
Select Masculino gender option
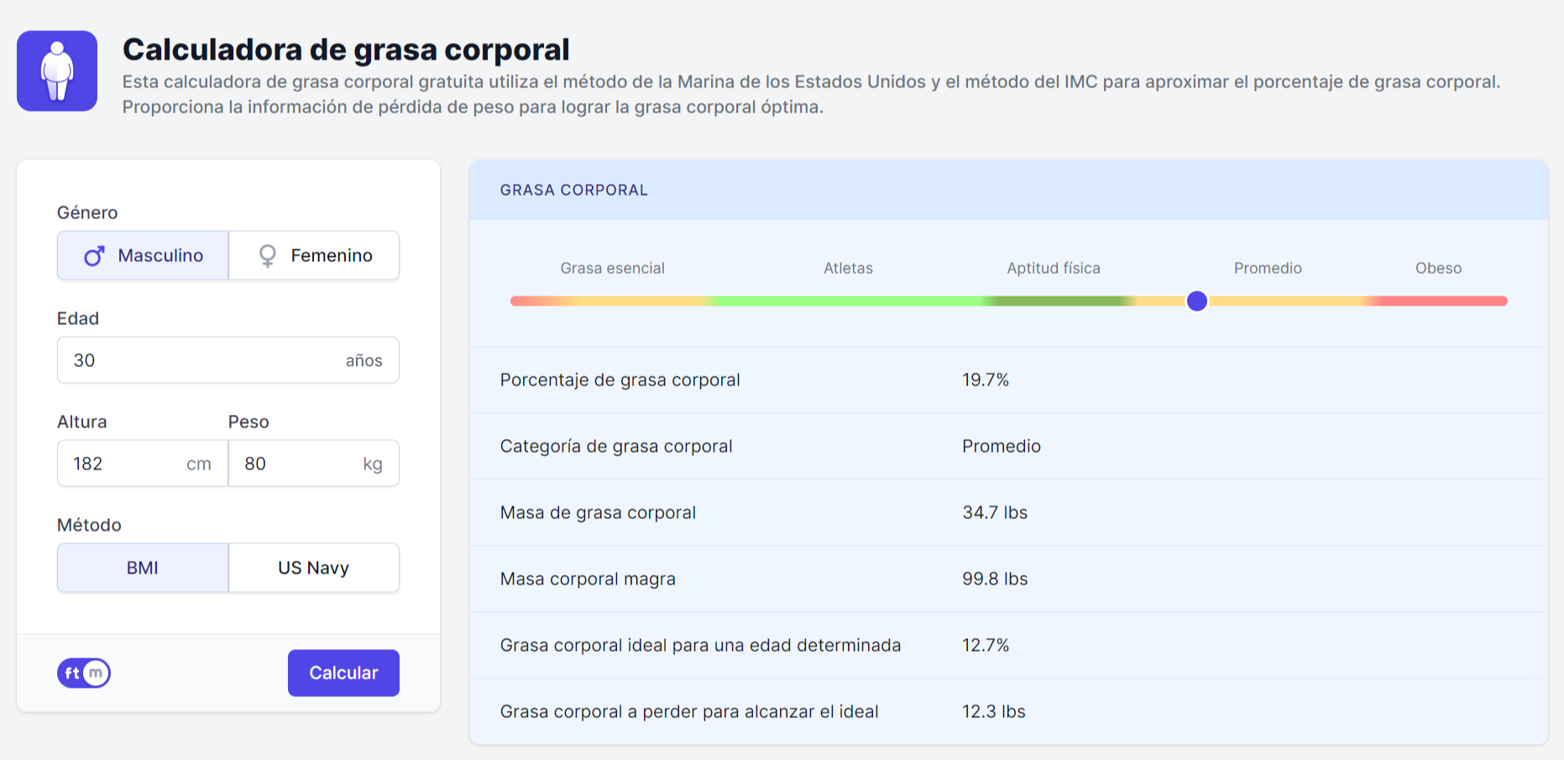tap(143, 256)
